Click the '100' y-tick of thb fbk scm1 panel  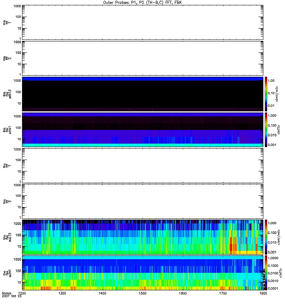pyautogui.click(x=18, y=128)
